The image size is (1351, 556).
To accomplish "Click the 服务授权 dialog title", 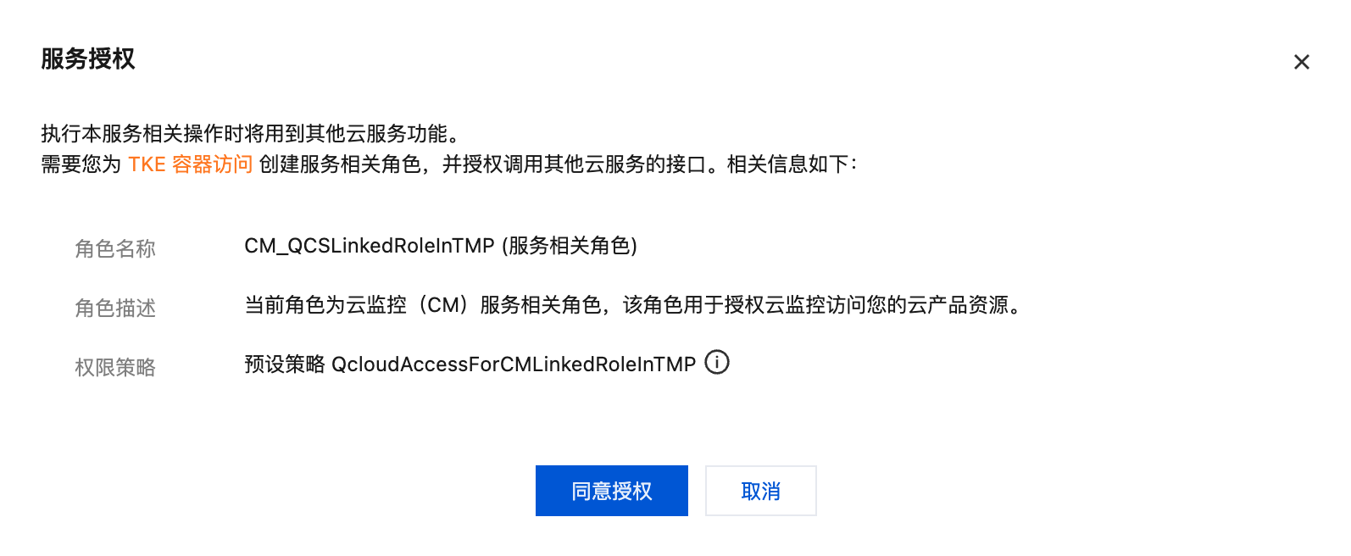I will click(x=88, y=59).
